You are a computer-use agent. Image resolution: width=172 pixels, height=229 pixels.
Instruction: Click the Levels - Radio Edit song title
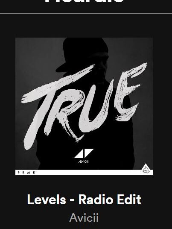tap(84, 200)
